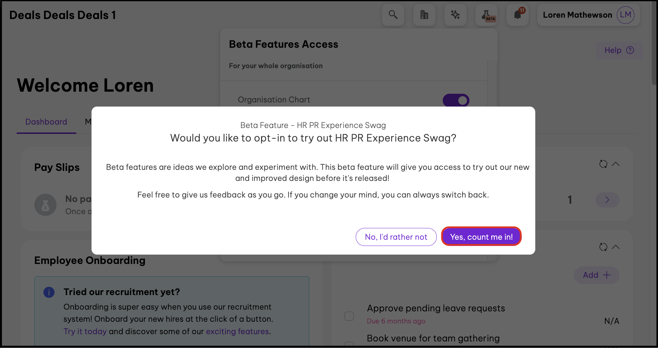Screen dimensions: 658x348
Task: Refresh the upper right widget
Action: (603, 164)
